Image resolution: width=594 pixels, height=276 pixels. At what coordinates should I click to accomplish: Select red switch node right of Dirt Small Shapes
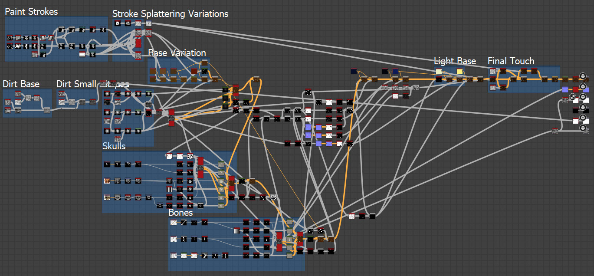[171, 118]
